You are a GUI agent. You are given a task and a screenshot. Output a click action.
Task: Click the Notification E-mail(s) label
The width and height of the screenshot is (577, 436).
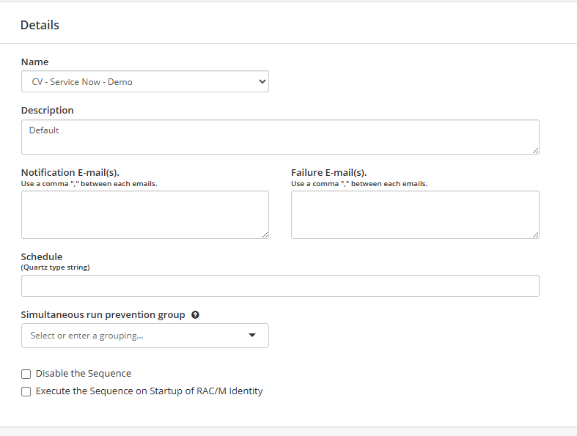(70, 173)
